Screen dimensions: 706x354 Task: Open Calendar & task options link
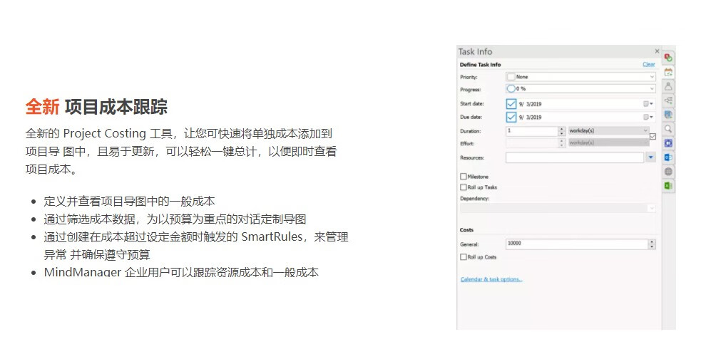coord(491,279)
